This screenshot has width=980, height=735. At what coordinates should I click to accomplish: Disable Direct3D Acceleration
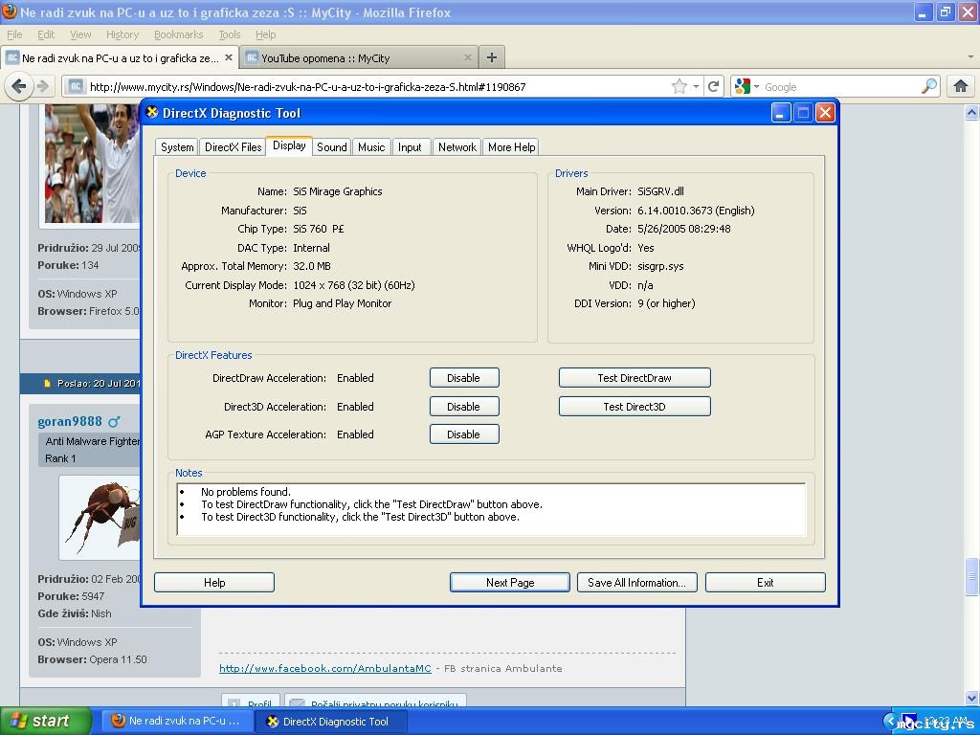(x=463, y=407)
